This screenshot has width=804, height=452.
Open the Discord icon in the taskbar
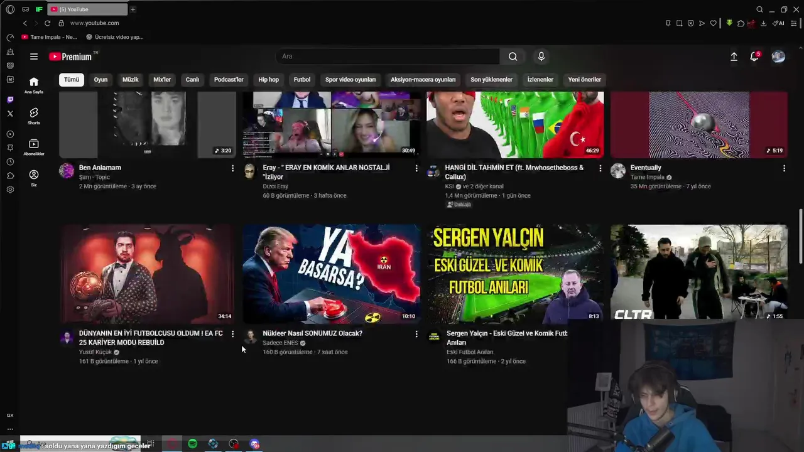point(254,444)
